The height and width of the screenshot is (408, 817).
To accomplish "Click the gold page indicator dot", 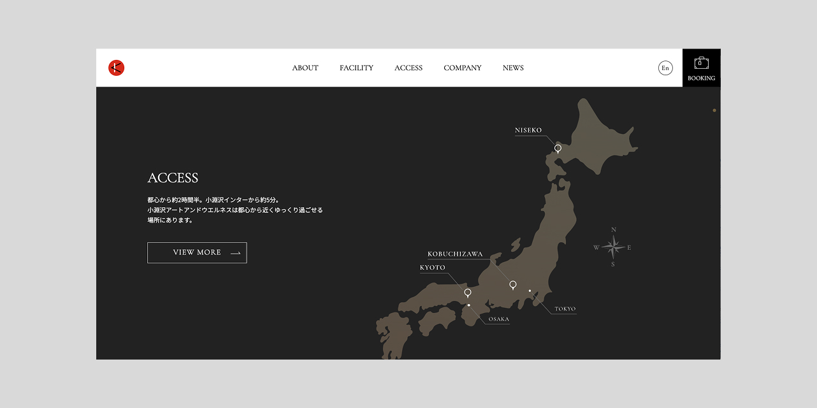I will pyautogui.click(x=714, y=110).
